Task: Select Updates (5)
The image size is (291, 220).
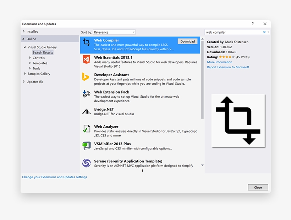Action: click(x=34, y=82)
